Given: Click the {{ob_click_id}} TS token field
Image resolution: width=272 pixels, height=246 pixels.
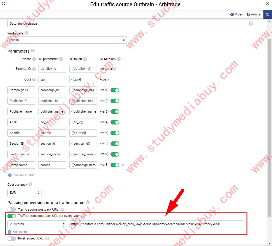Looking at the screenshot, I should (x=83, y=69).
